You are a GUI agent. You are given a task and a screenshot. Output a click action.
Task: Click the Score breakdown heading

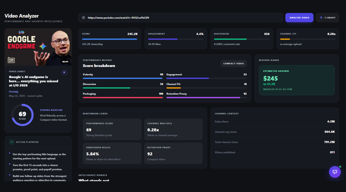pyautogui.click(x=99, y=66)
